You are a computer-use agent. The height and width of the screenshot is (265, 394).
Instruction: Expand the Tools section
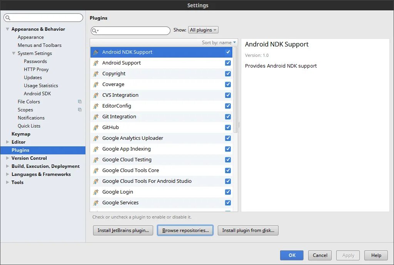tap(8, 182)
